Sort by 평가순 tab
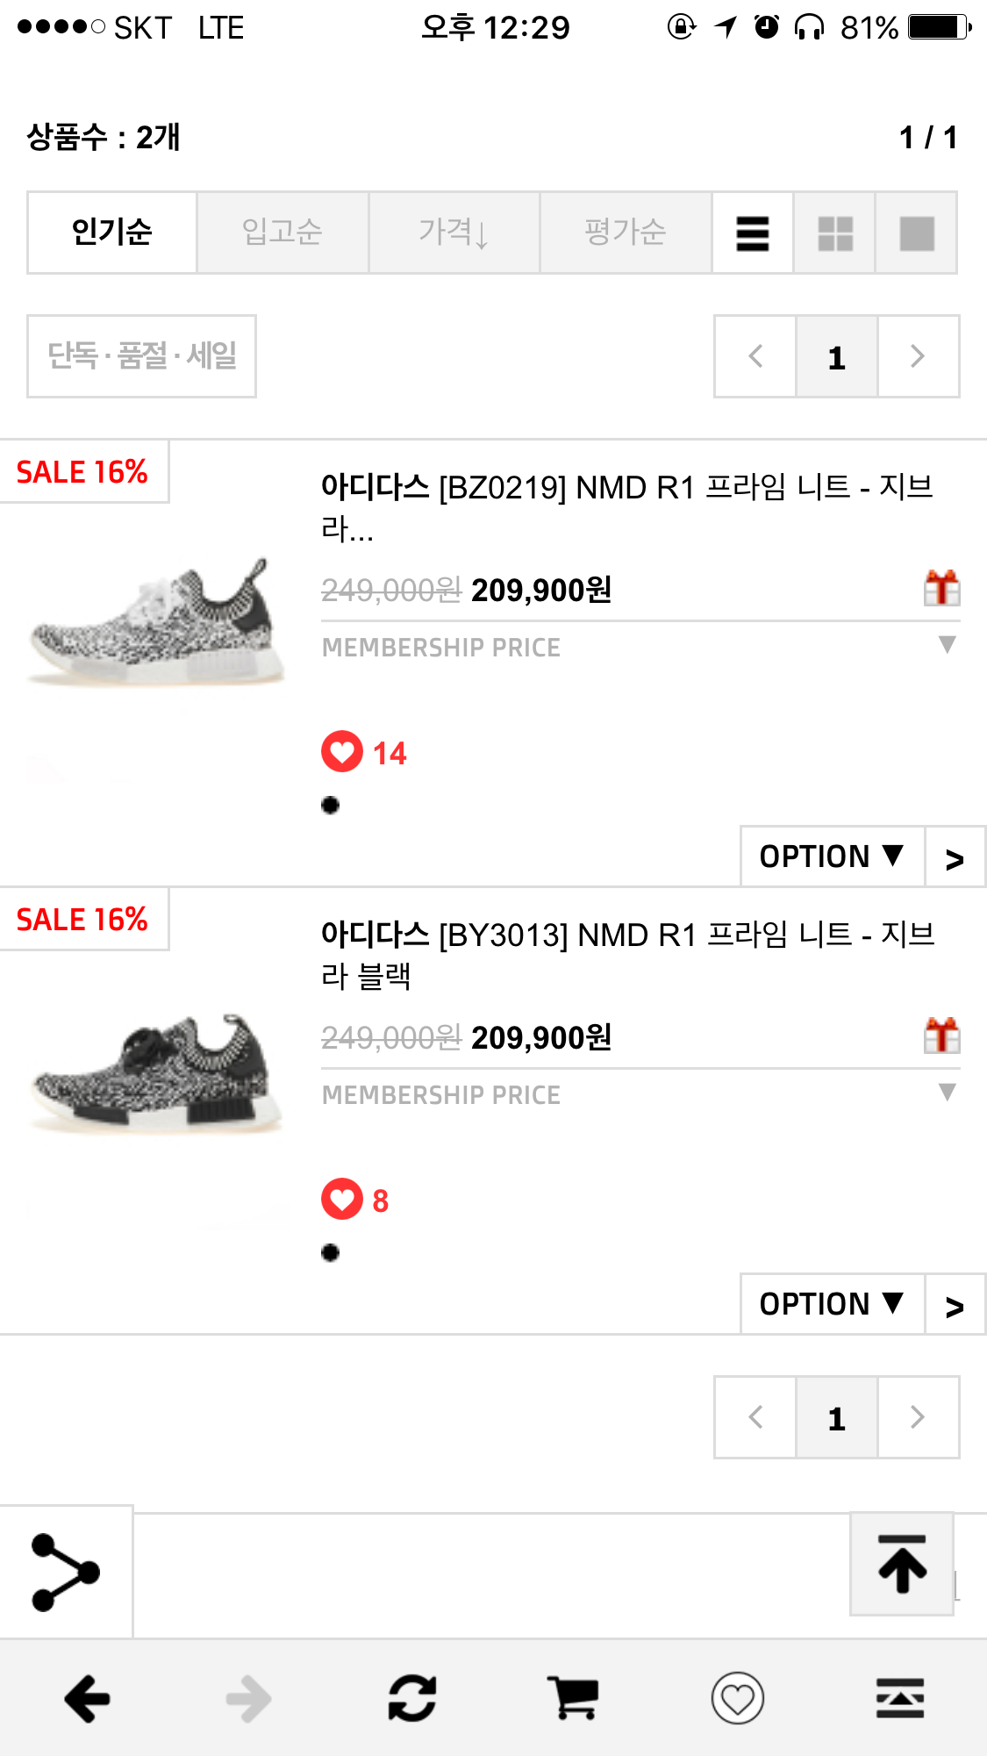Screen dimensions: 987x1756 click(x=626, y=233)
